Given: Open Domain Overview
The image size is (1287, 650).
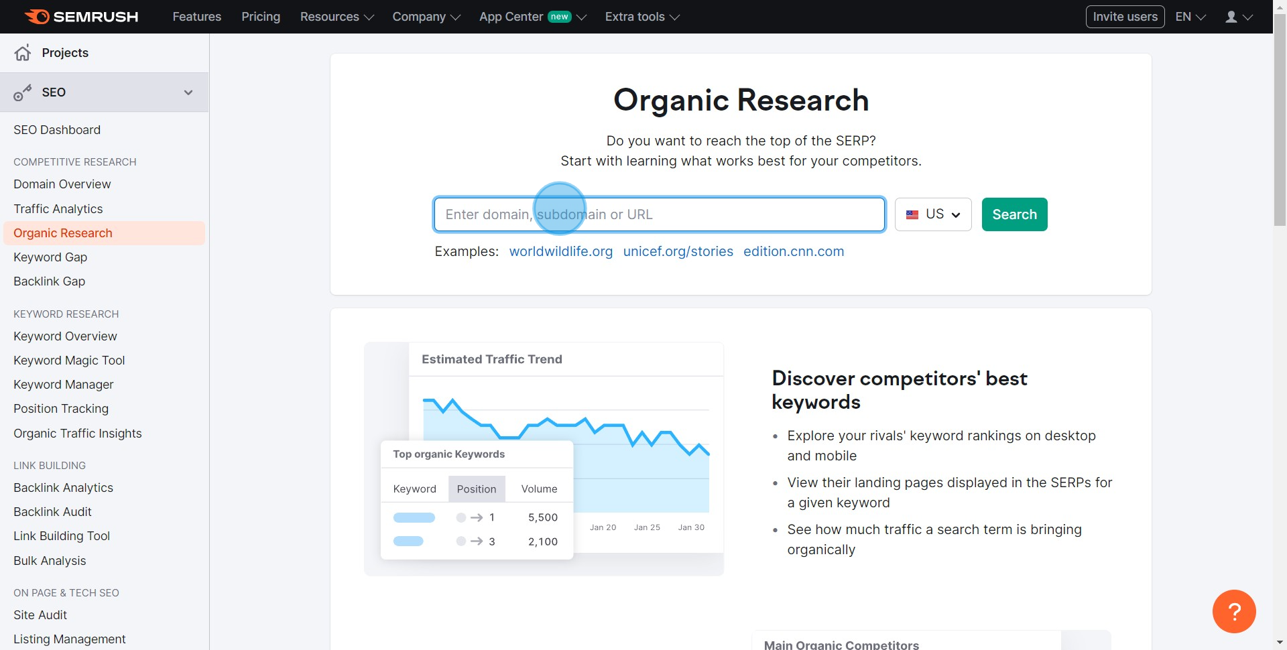Looking at the screenshot, I should [62, 184].
